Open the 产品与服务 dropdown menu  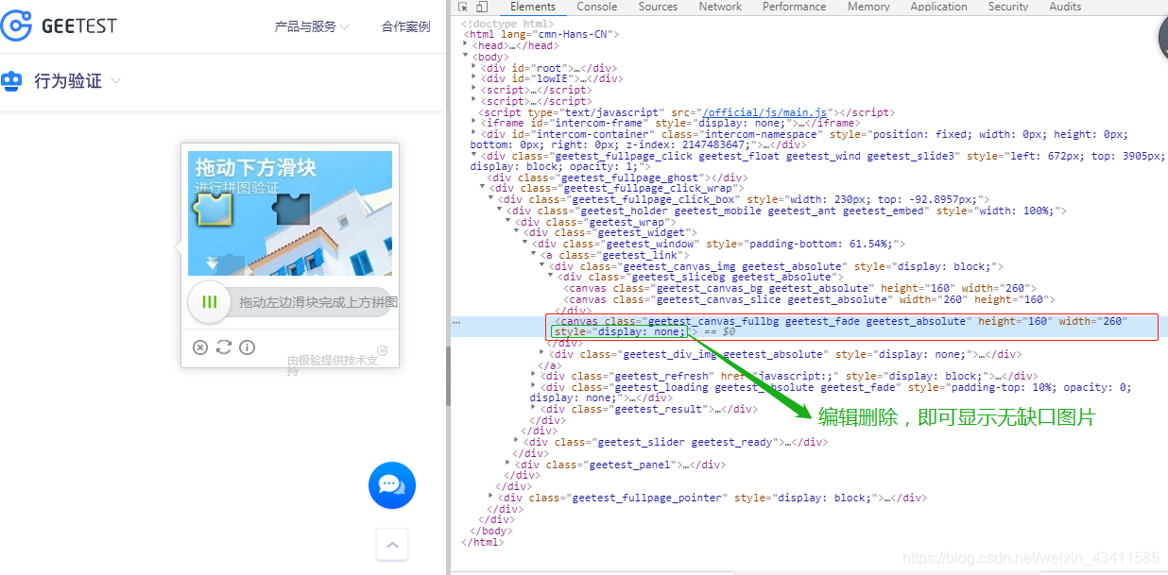(312, 26)
